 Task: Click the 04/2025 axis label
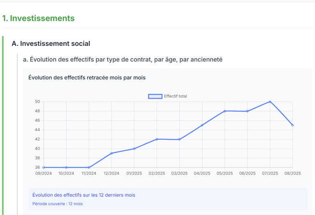[202, 174]
